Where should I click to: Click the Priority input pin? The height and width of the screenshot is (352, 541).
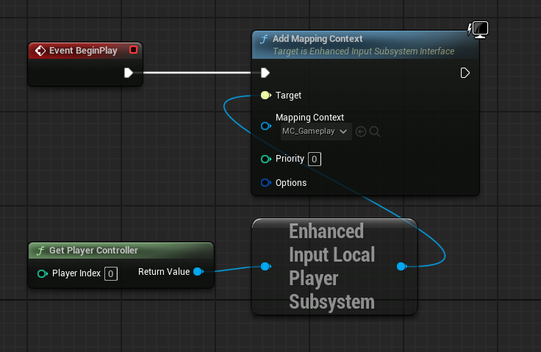pyautogui.click(x=265, y=159)
